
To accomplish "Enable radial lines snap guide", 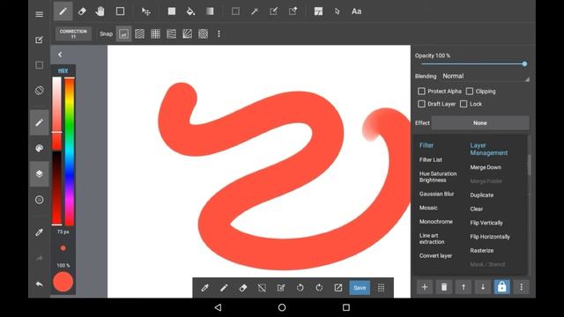I will pos(187,34).
